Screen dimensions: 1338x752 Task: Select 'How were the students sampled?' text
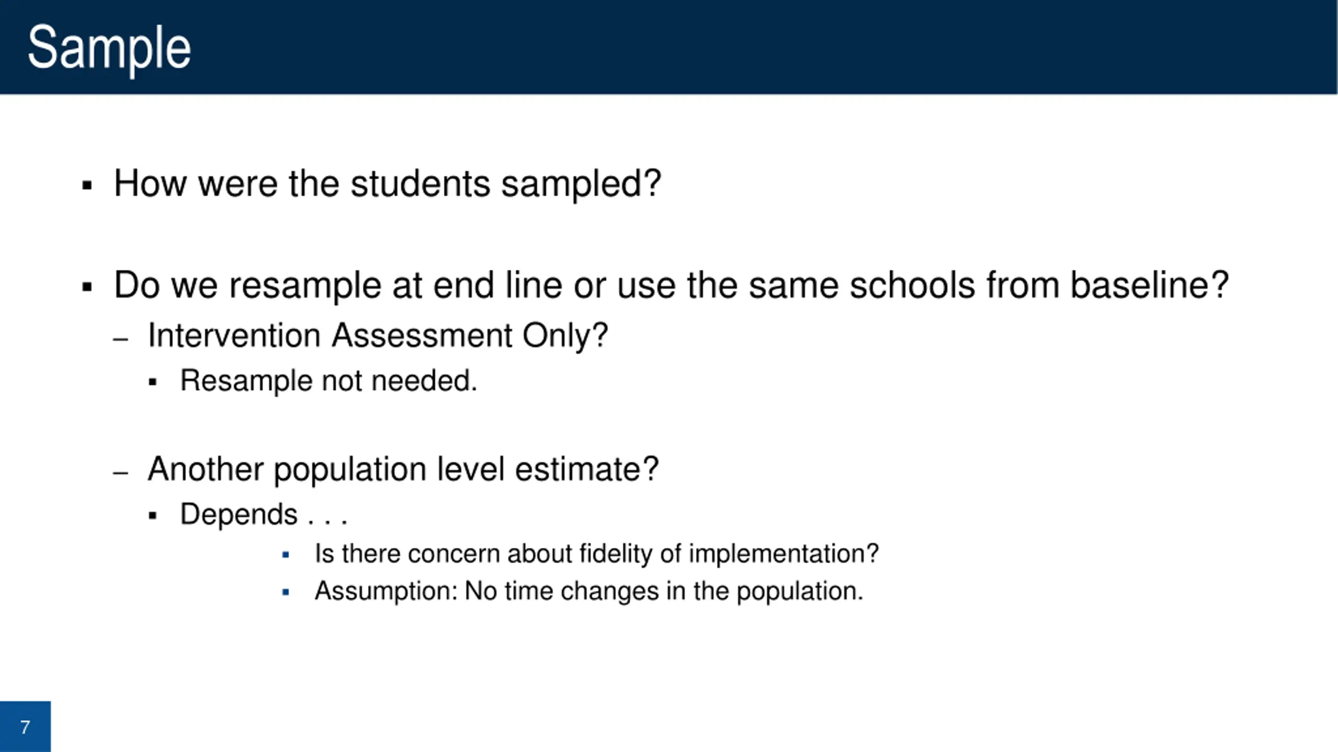point(388,184)
